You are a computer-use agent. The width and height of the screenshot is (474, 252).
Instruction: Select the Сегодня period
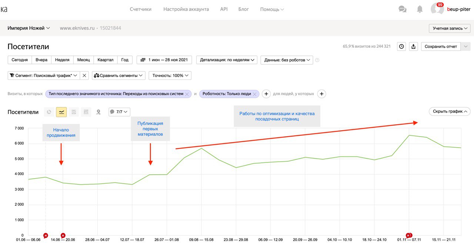click(x=20, y=60)
